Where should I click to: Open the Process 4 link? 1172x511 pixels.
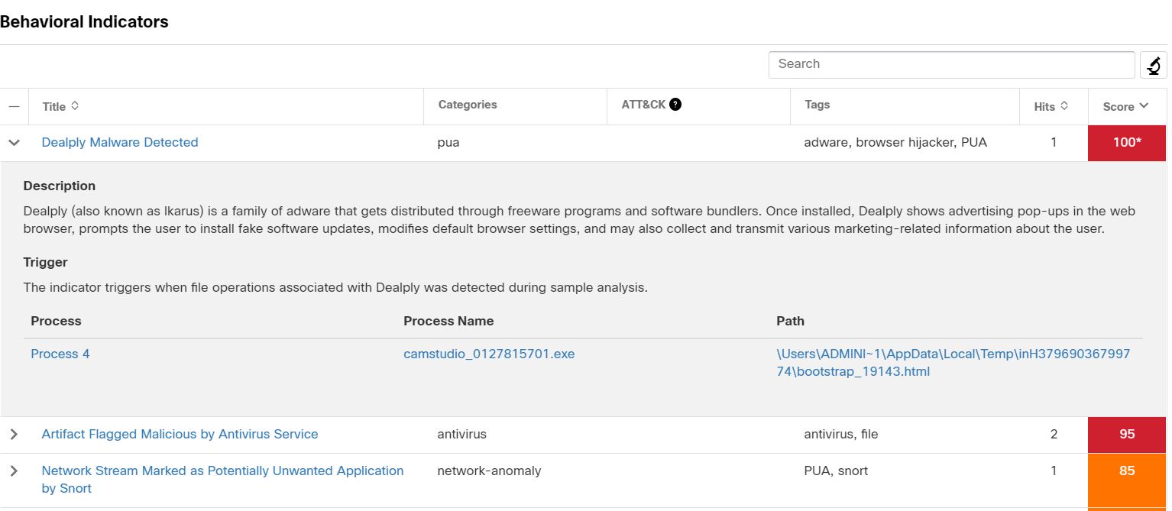tap(60, 354)
